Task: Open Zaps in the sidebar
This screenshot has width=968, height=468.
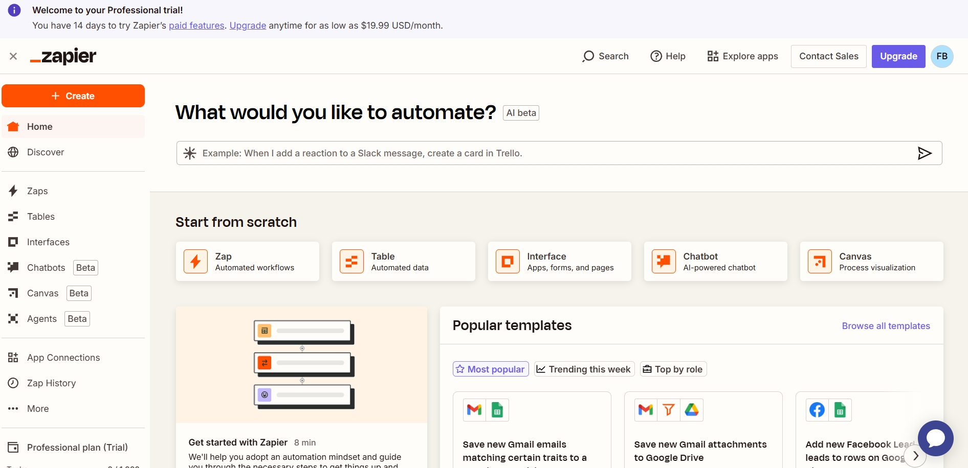Action: (73, 191)
